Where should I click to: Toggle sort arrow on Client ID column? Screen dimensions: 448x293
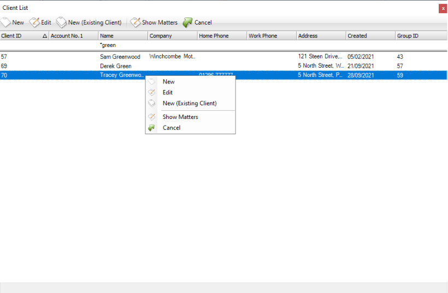click(45, 36)
